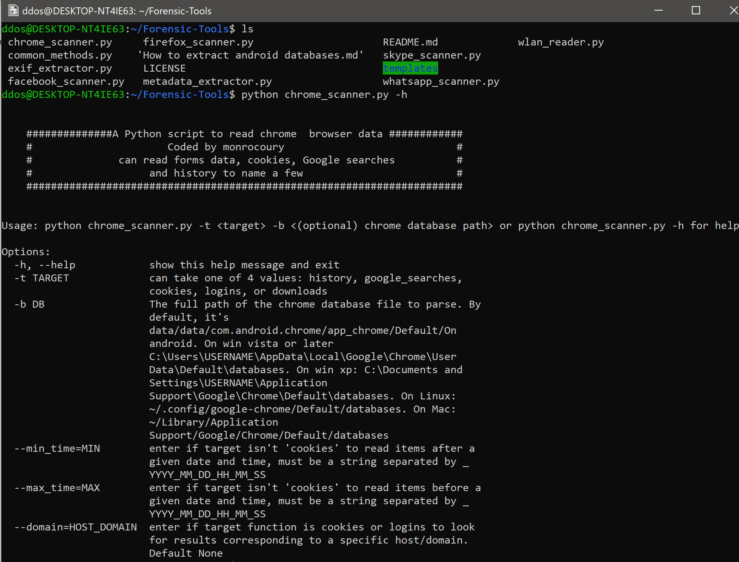Click the '~/.config/google-chrome/Default/databases.' path line
The image size is (739, 562).
click(278, 409)
